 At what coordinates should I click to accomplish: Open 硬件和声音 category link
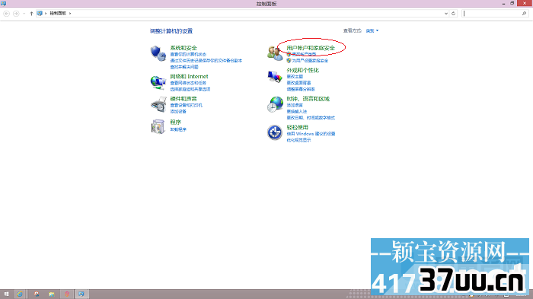pos(184,99)
